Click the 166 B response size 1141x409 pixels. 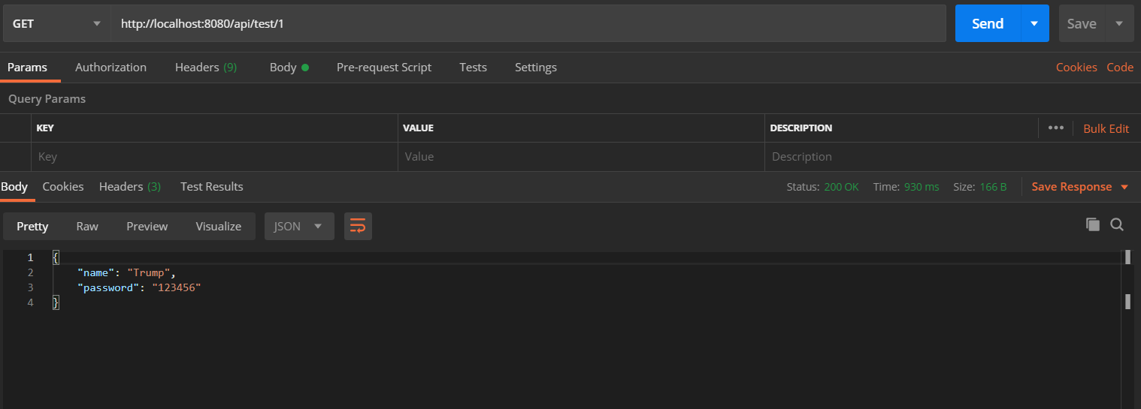pyautogui.click(x=993, y=187)
